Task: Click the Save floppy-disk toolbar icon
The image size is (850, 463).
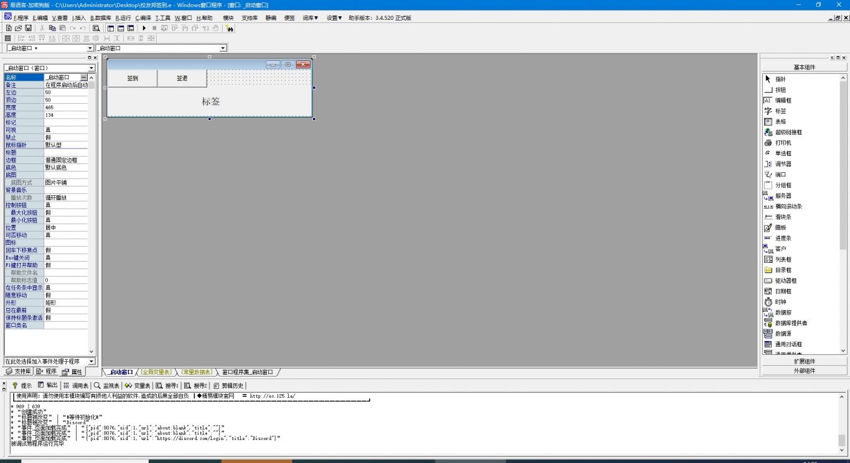Action: (x=29, y=28)
